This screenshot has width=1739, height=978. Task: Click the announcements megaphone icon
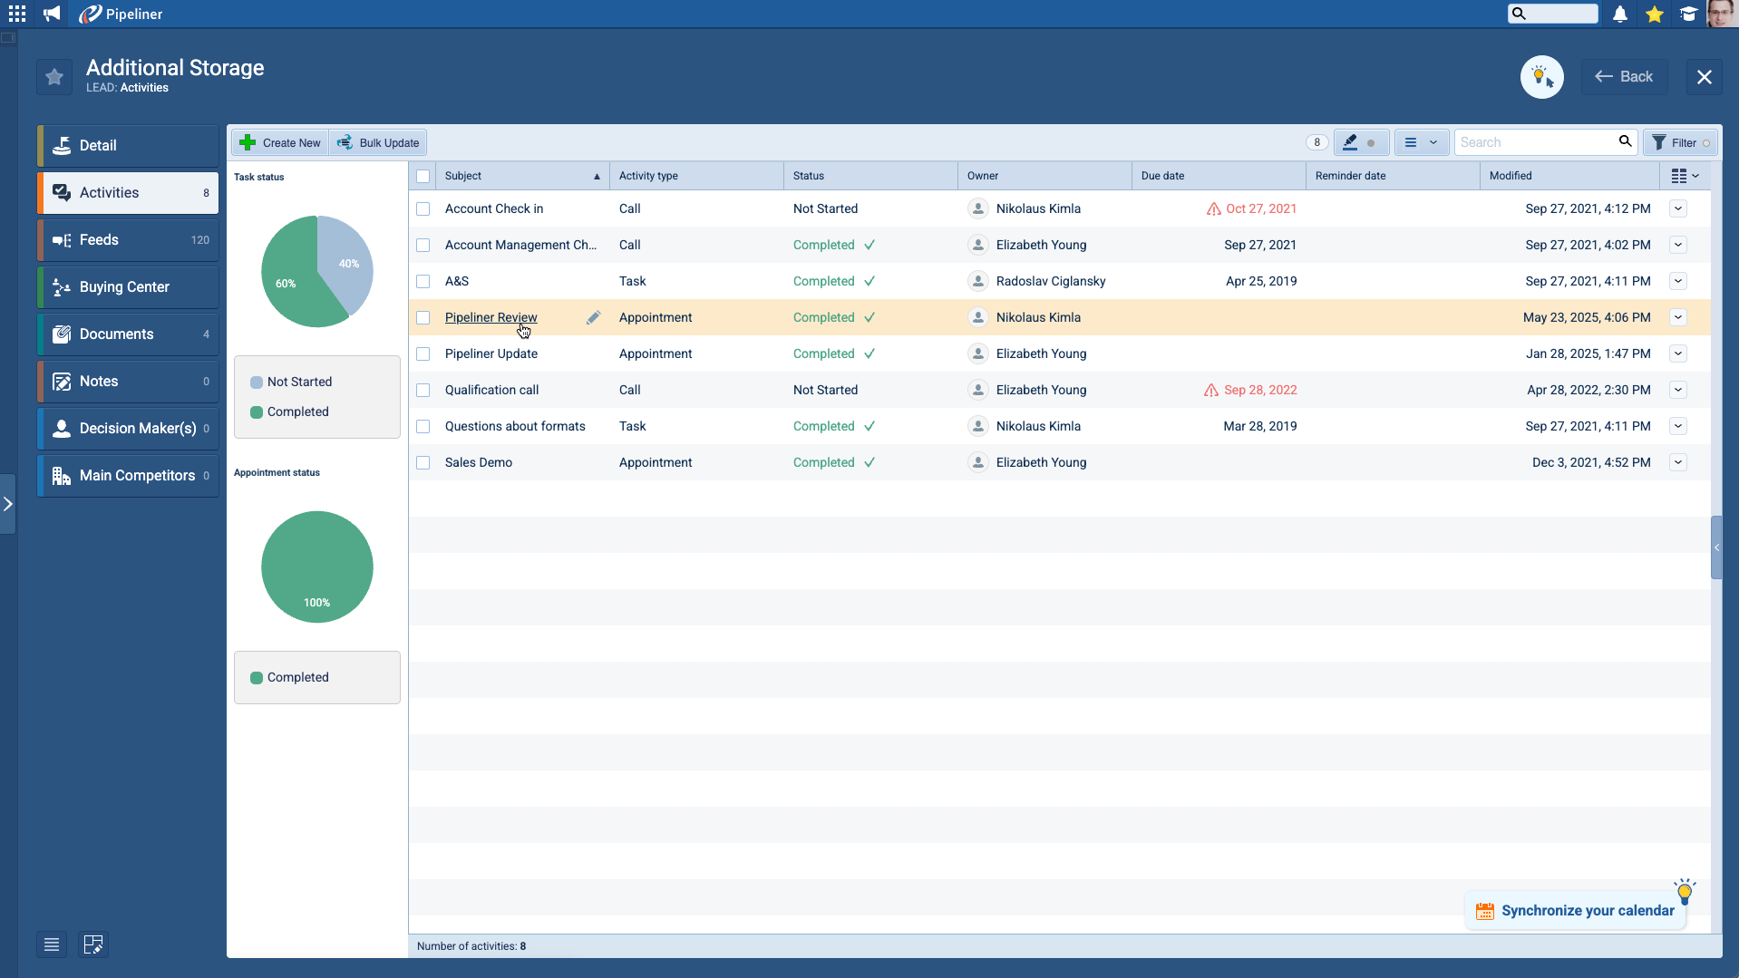[x=52, y=14]
